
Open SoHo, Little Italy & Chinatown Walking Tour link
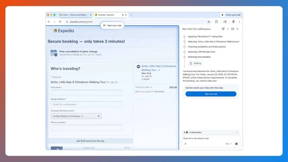pyautogui.click(x=159, y=68)
